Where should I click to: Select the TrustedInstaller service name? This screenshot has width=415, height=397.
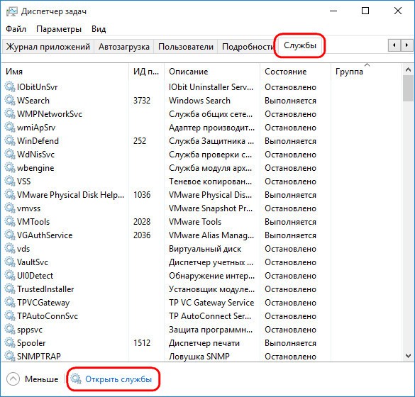[x=45, y=289]
